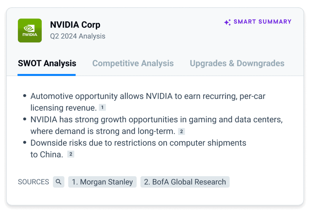Switch to the Competitive Analysis tab
Viewport: 310px width, 210px height.
coord(133,63)
